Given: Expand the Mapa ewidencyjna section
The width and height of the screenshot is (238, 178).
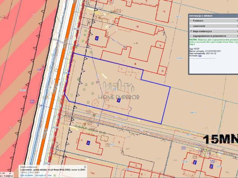Looking at the screenshot, I should pos(191,32).
